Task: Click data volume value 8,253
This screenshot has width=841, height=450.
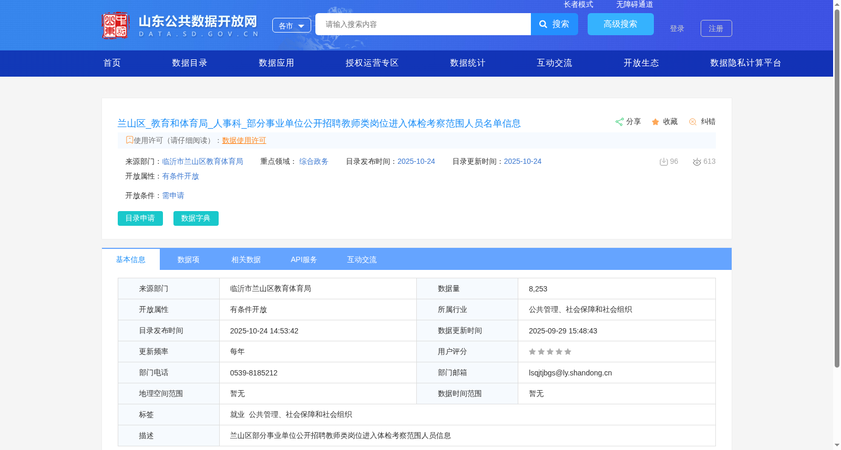Action: pyautogui.click(x=538, y=289)
